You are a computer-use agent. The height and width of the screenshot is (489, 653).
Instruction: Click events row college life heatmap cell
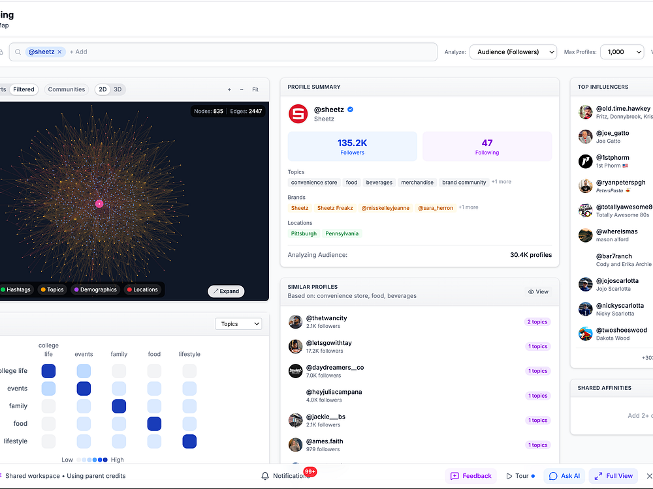(48, 389)
